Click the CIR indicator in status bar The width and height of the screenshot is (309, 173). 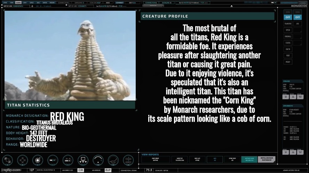point(81,170)
